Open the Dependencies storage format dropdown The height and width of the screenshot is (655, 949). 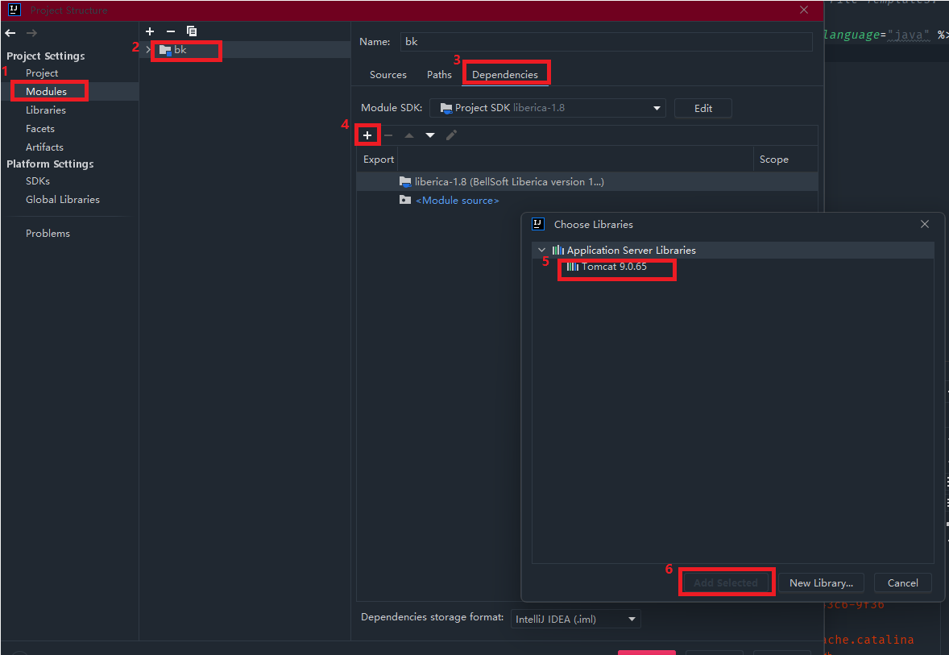pyautogui.click(x=575, y=619)
